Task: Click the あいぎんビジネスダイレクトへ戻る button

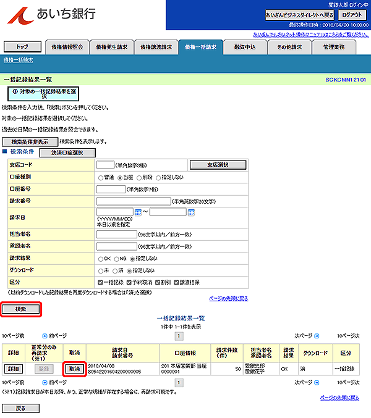Action: point(299,15)
